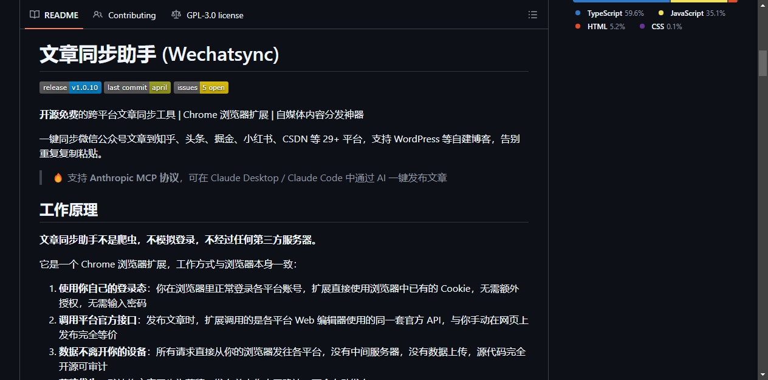Click the purple CSS color dot
The image size is (768, 380).
click(x=642, y=26)
